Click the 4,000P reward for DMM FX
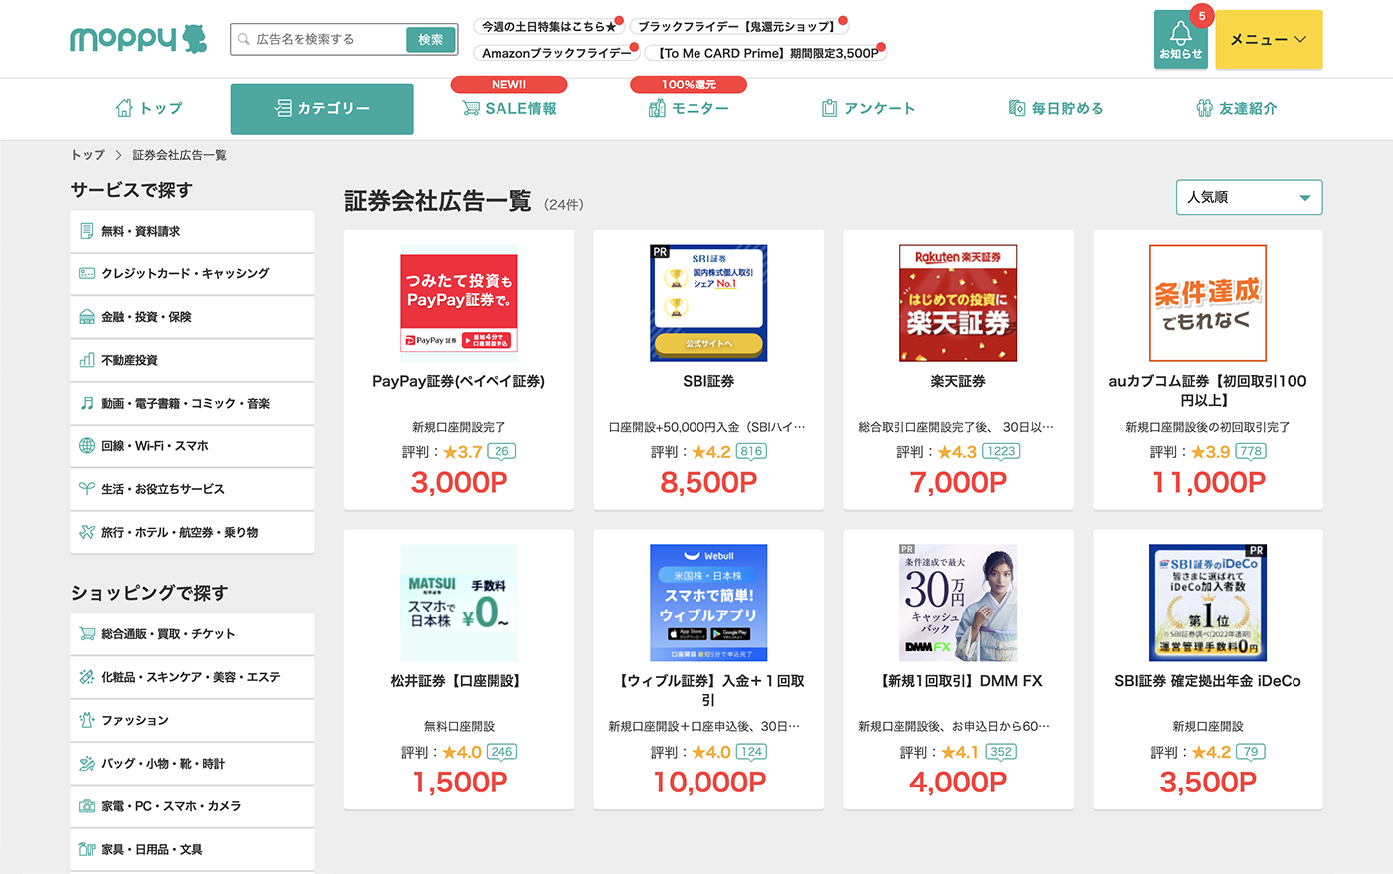Image resolution: width=1393 pixels, height=874 pixels. [958, 783]
